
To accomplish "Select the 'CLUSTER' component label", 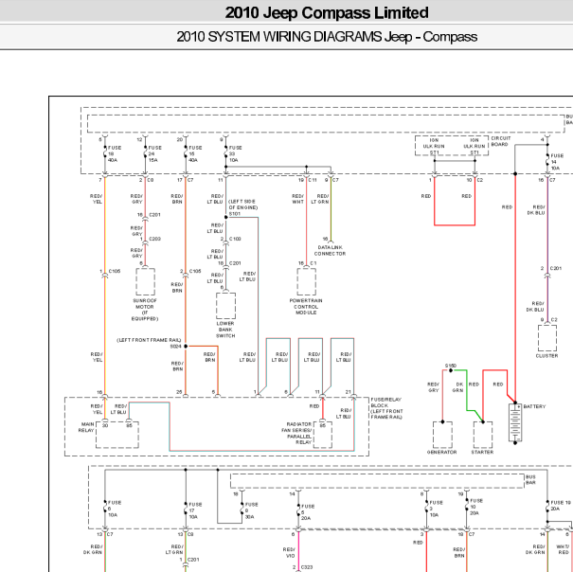I will (x=546, y=356).
